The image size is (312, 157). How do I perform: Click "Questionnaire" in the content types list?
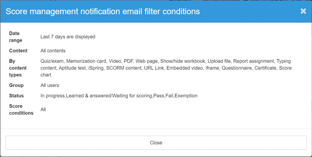click(237, 68)
